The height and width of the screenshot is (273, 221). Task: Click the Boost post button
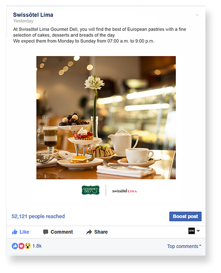(185, 217)
